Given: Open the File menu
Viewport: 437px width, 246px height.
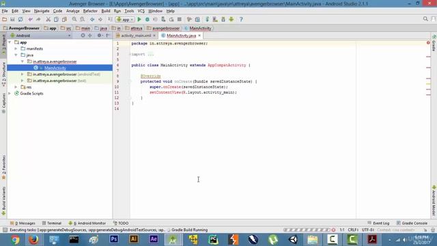Looking at the screenshot, I should pyautogui.click(x=5, y=11).
